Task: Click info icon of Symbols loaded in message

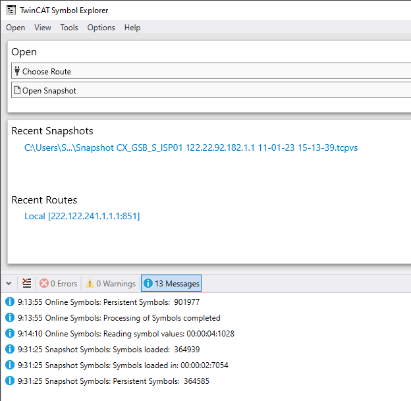Action: (x=10, y=365)
